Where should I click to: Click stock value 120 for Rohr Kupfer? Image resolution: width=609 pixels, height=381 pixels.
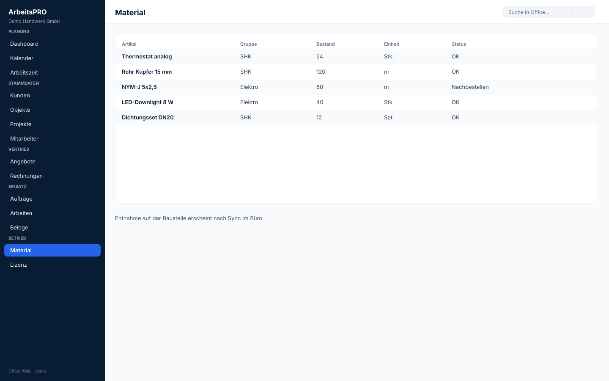click(321, 72)
